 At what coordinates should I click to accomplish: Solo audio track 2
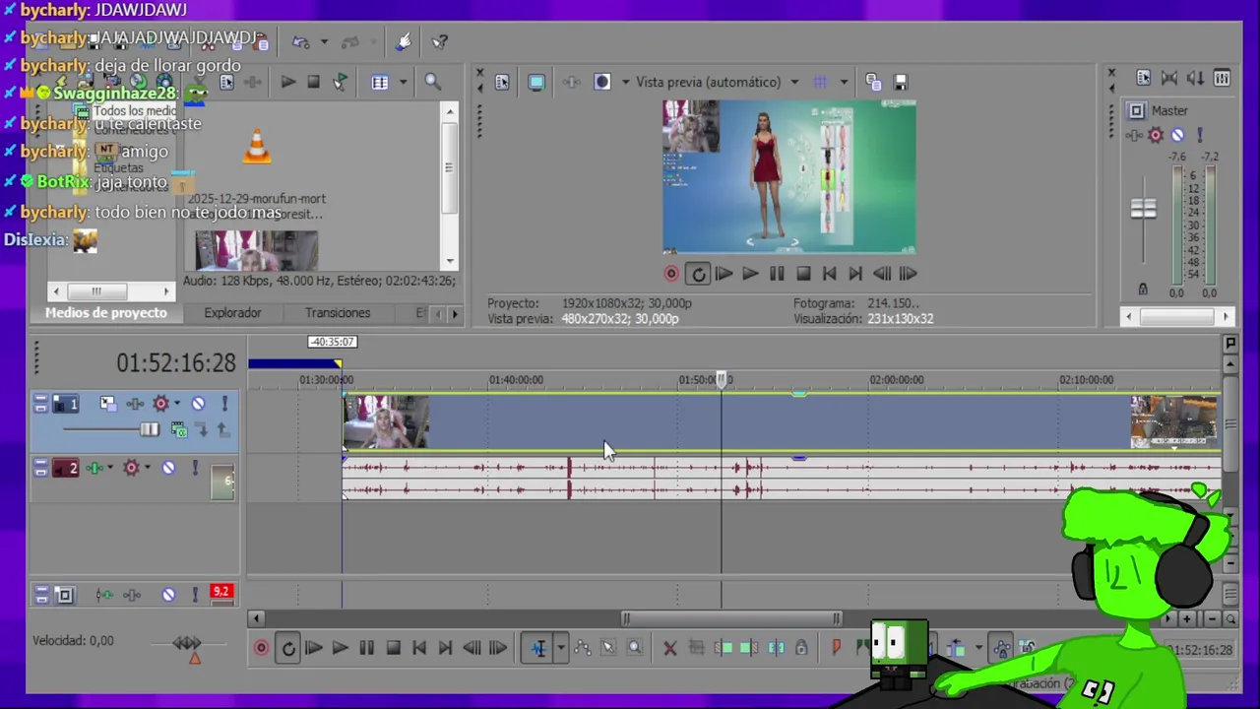pyautogui.click(x=195, y=469)
